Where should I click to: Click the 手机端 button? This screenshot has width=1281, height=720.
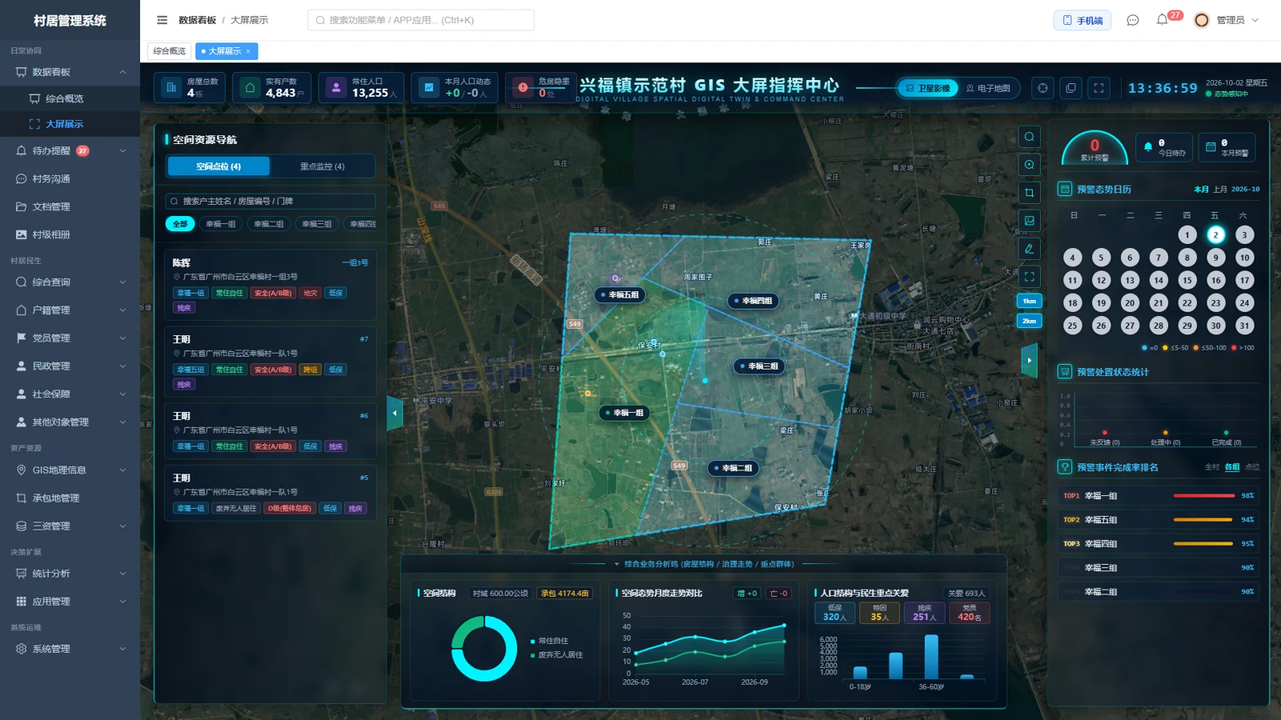(x=1082, y=20)
